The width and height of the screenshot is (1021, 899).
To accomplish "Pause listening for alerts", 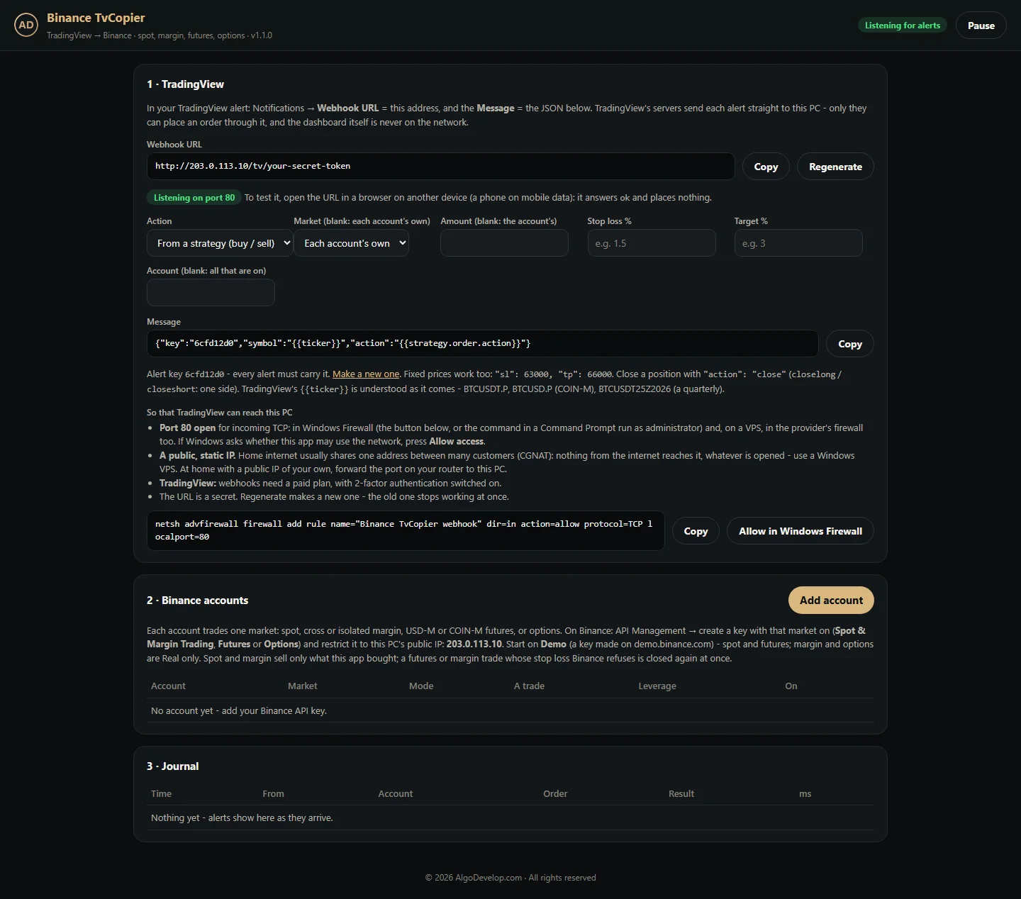I will click(981, 26).
